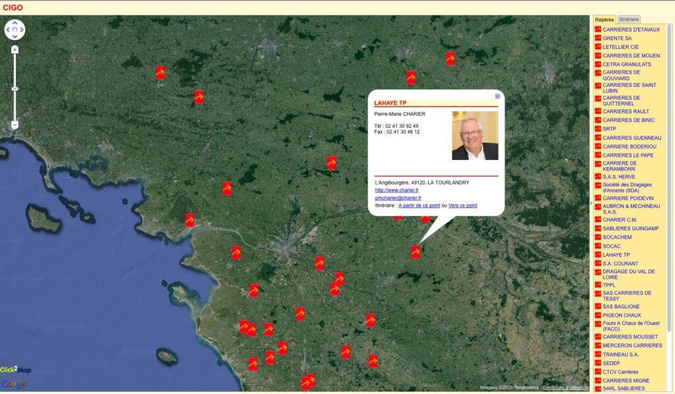This screenshot has height=394, width=675.
Task: Switch to the Itinéraire tab
Action: pos(628,19)
